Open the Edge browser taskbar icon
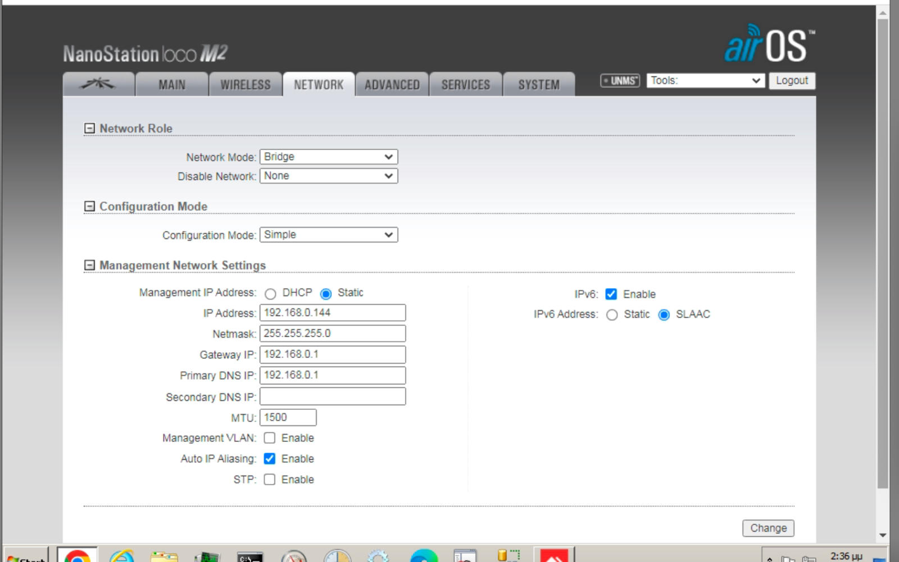 pos(424,556)
